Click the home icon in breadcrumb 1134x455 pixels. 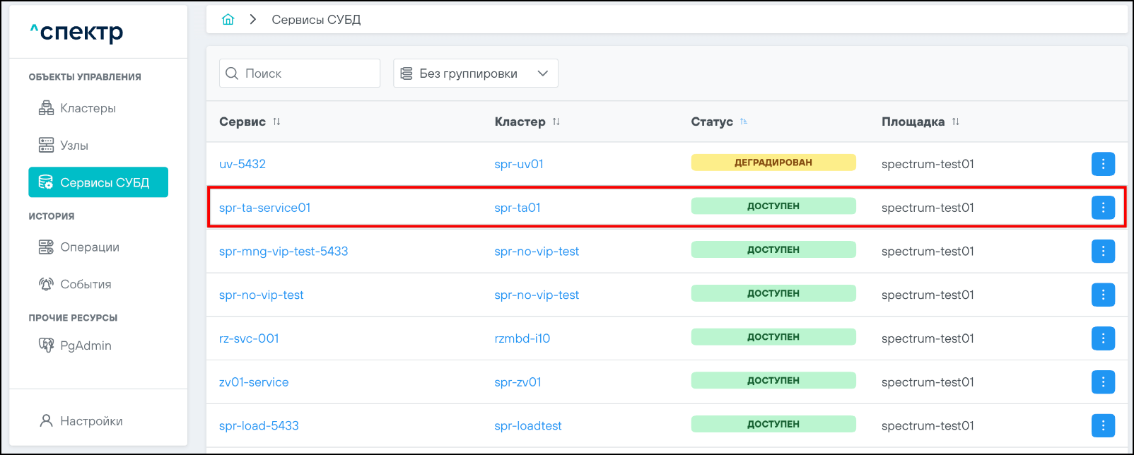click(228, 20)
